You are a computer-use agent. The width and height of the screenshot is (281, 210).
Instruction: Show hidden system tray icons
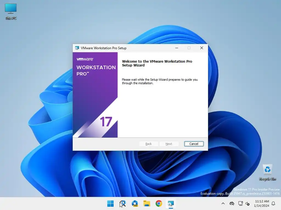[x=223, y=203]
